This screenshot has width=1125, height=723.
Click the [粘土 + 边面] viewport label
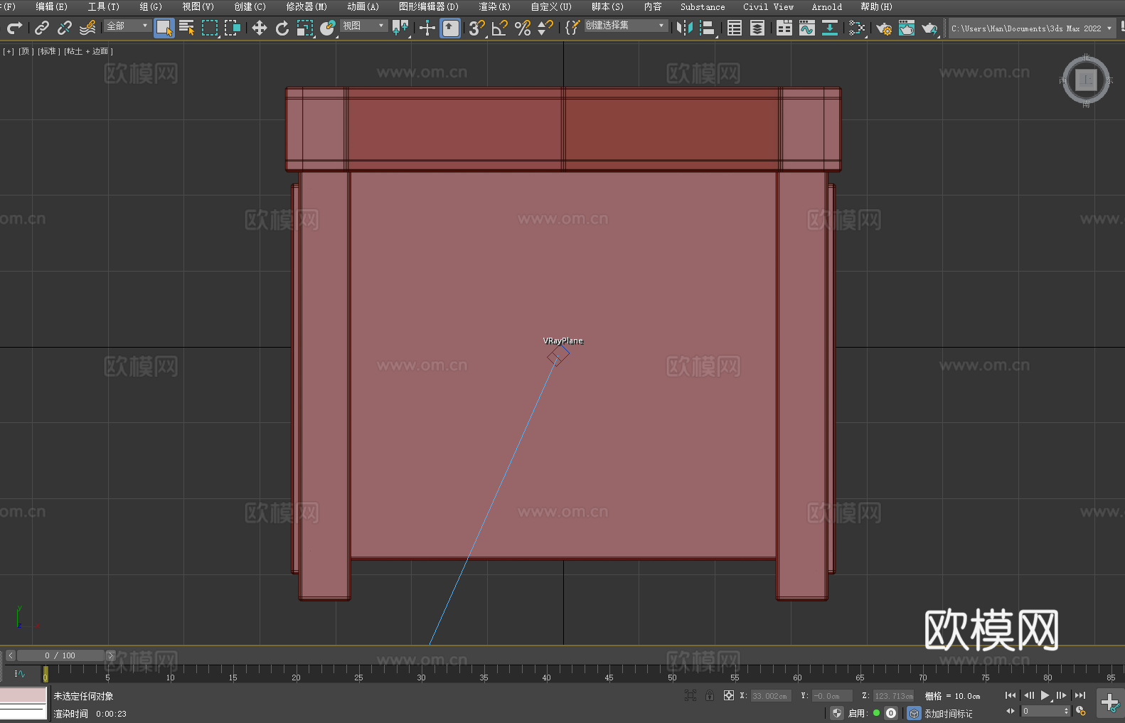pos(88,51)
